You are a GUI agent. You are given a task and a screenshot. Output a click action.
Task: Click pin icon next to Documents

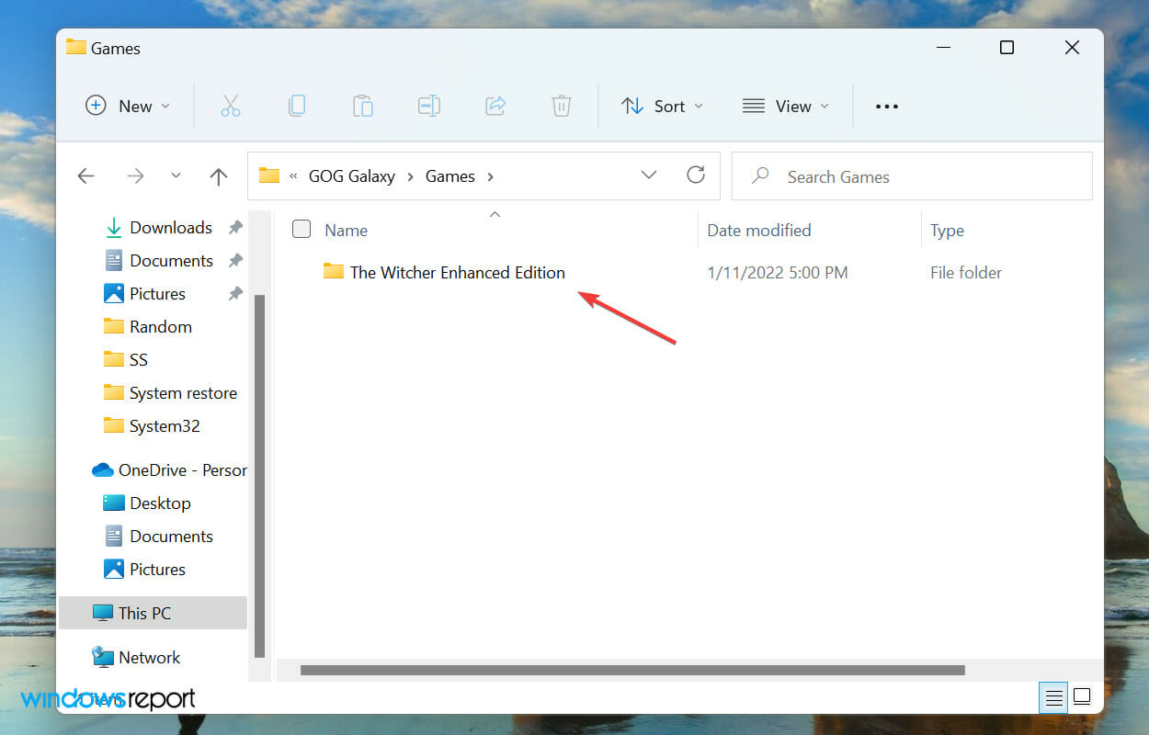point(235,260)
